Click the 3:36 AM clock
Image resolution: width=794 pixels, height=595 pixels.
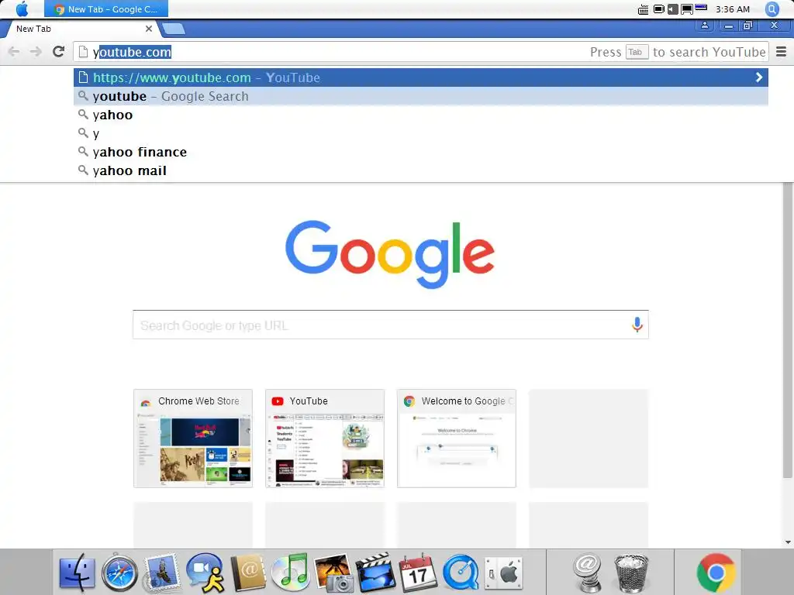[732, 9]
